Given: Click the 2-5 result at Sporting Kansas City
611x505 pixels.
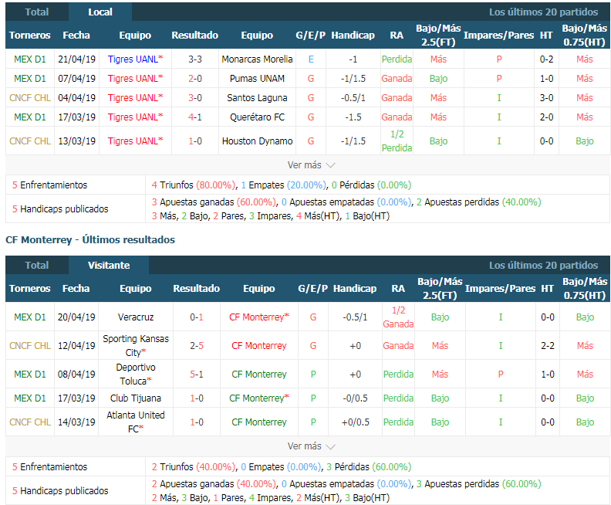Looking at the screenshot, I should (197, 345).
